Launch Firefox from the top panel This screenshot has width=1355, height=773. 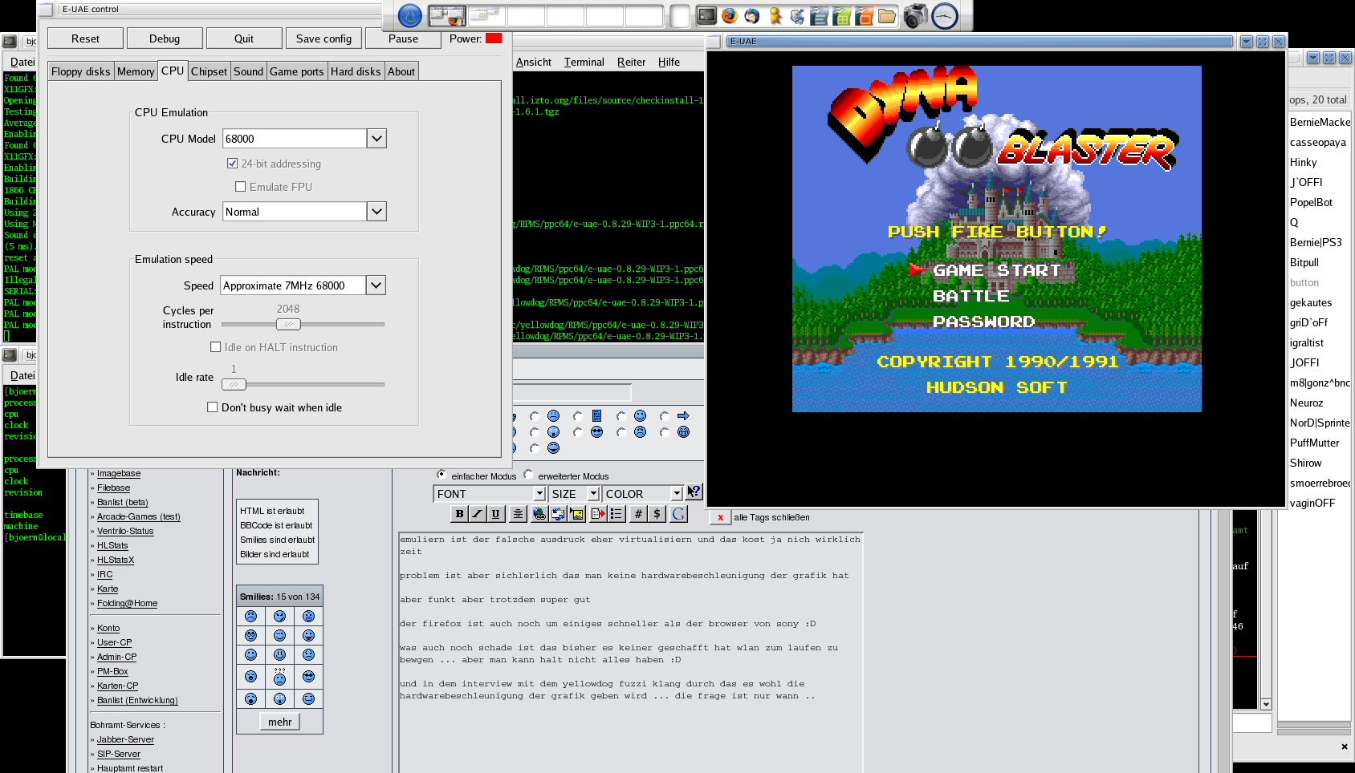click(x=729, y=16)
